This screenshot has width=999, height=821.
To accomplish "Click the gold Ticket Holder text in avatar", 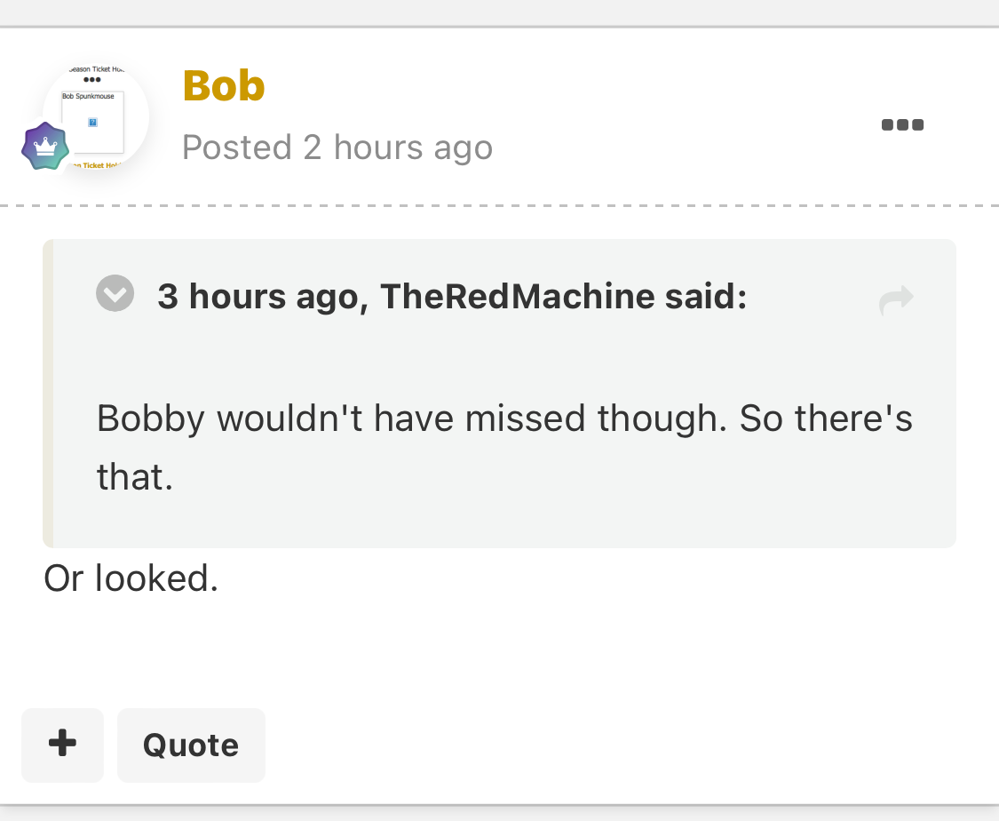I will click(96, 165).
